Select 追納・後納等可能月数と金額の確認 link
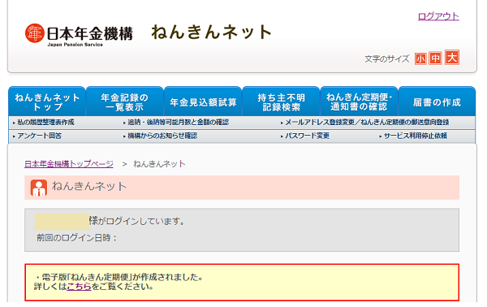This screenshot has width=487, height=307. [x=178, y=122]
